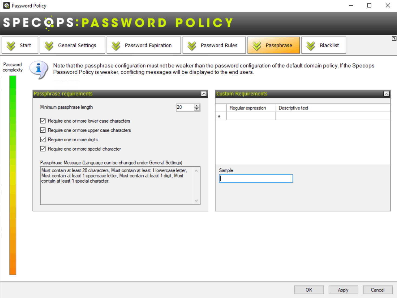Click the new row regular expression cell

pyautogui.click(x=251, y=116)
